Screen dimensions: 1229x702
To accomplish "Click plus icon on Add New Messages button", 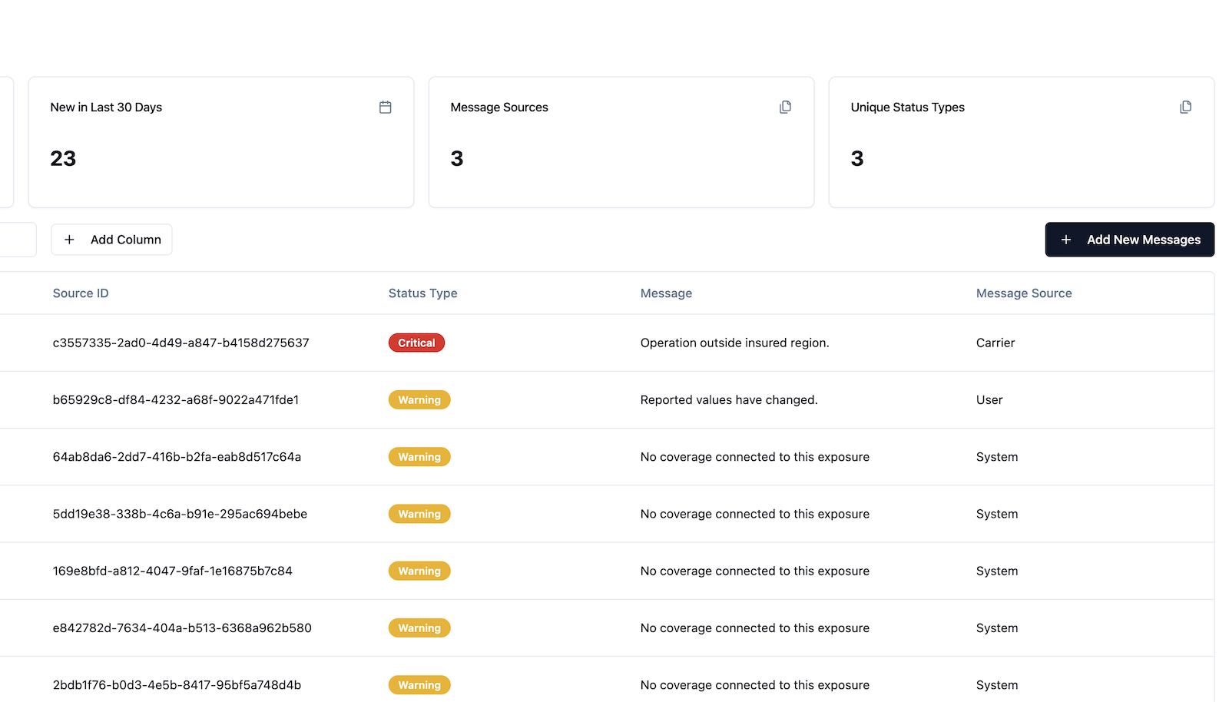I will (x=1065, y=240).
